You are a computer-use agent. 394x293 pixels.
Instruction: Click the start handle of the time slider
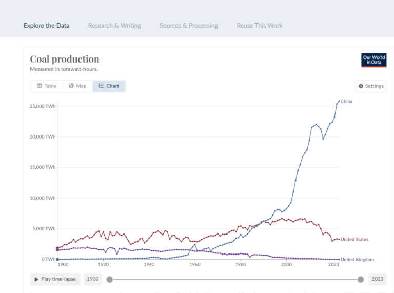click(x=110, y=280)
